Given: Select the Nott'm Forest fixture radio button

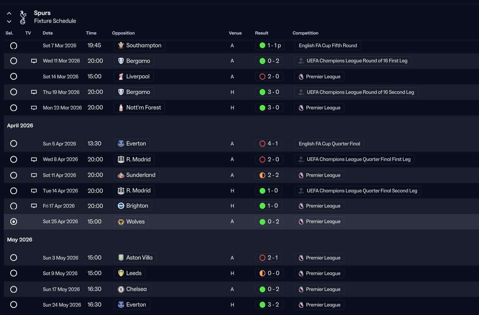Looking at the screenshot, I should 14,108.
